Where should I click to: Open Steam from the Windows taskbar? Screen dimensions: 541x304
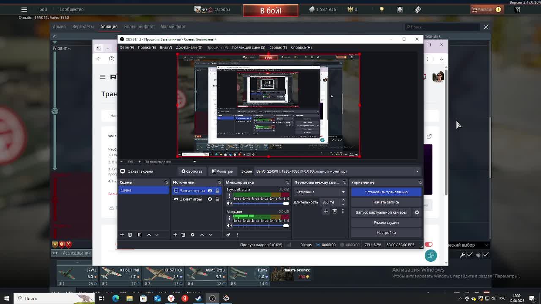pyautogui.click(x=198, y=299)
